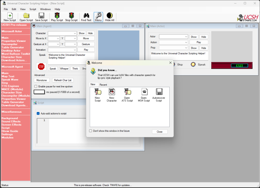Click the Think button
Image resolution: width=260 pixels, height=188 pixels.
[x=75, y=69]
